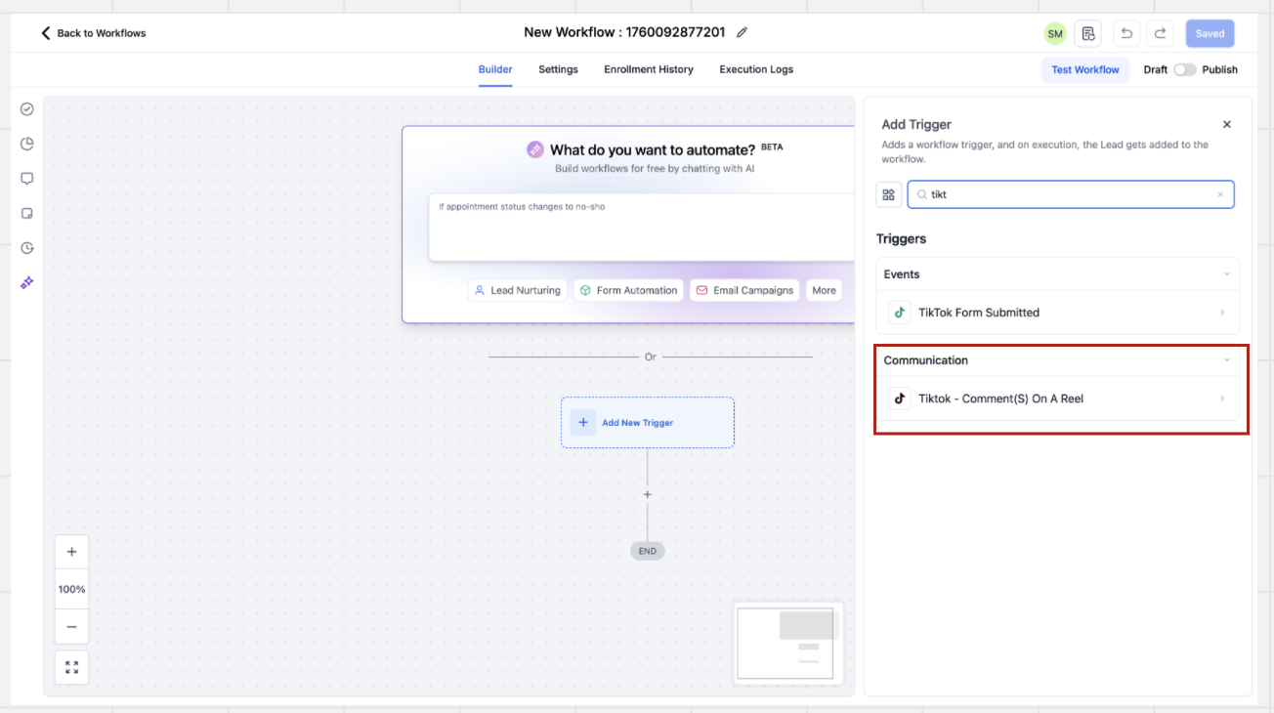Open the notes icon beside the SM avatar
The height and width of the screenshot is (713, 1274).
pos(1087,33)
